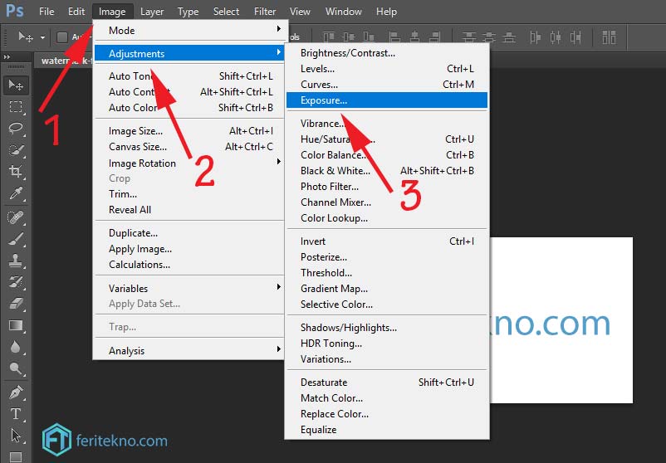Expand the Mode submenu

(189, 30)
